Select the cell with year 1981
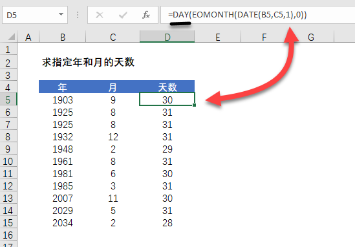 (x=63, y=173)
